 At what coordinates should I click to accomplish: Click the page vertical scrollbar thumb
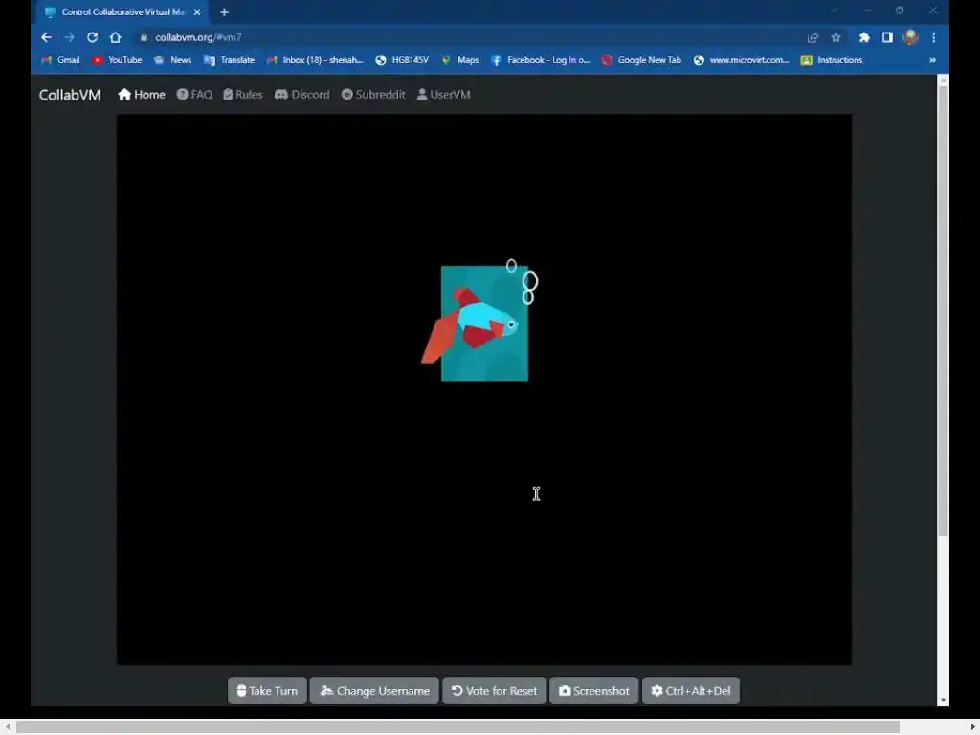pyautogui.click(x=943, y=311)
